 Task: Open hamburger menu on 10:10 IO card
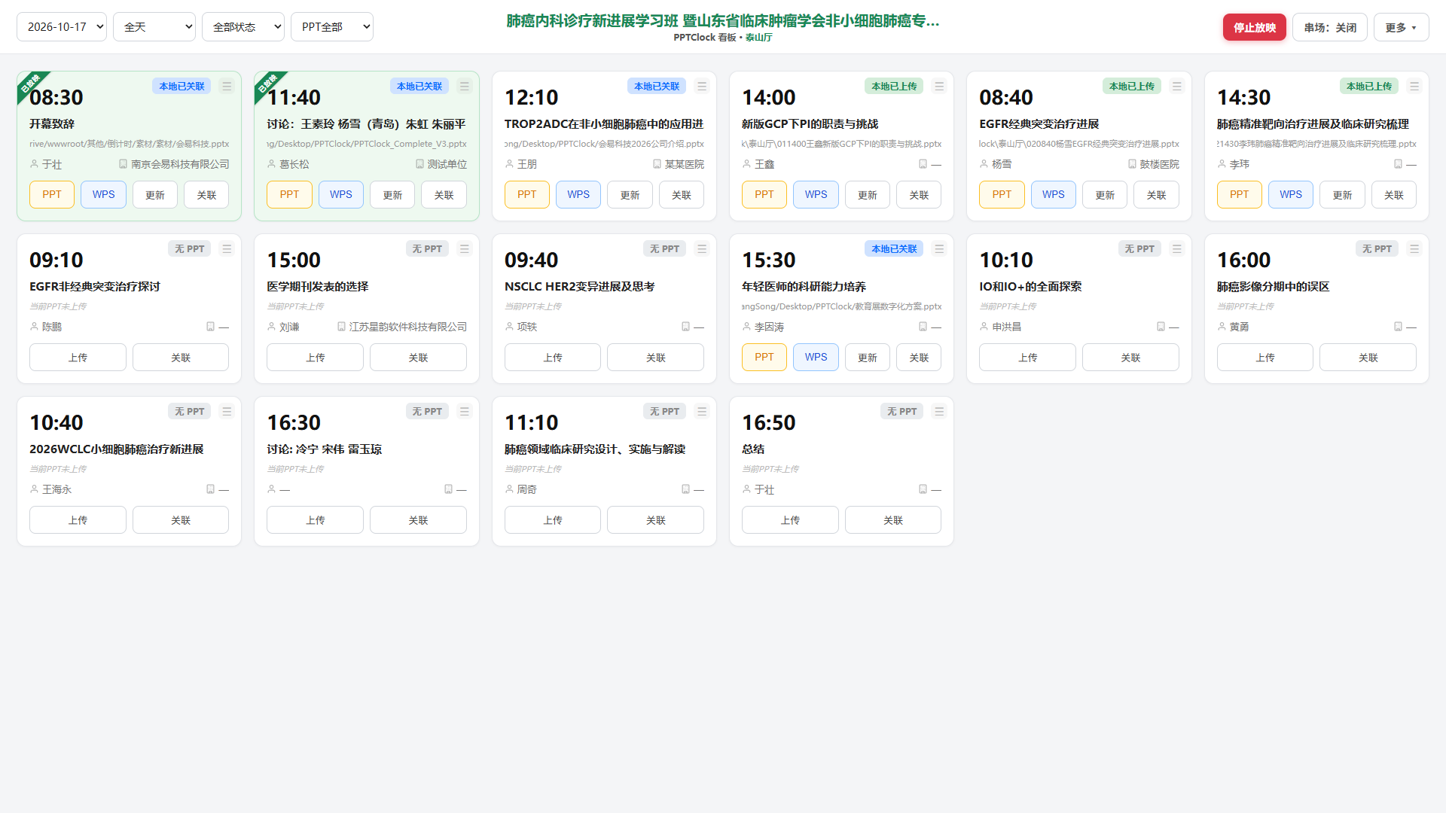point(1177,249)
